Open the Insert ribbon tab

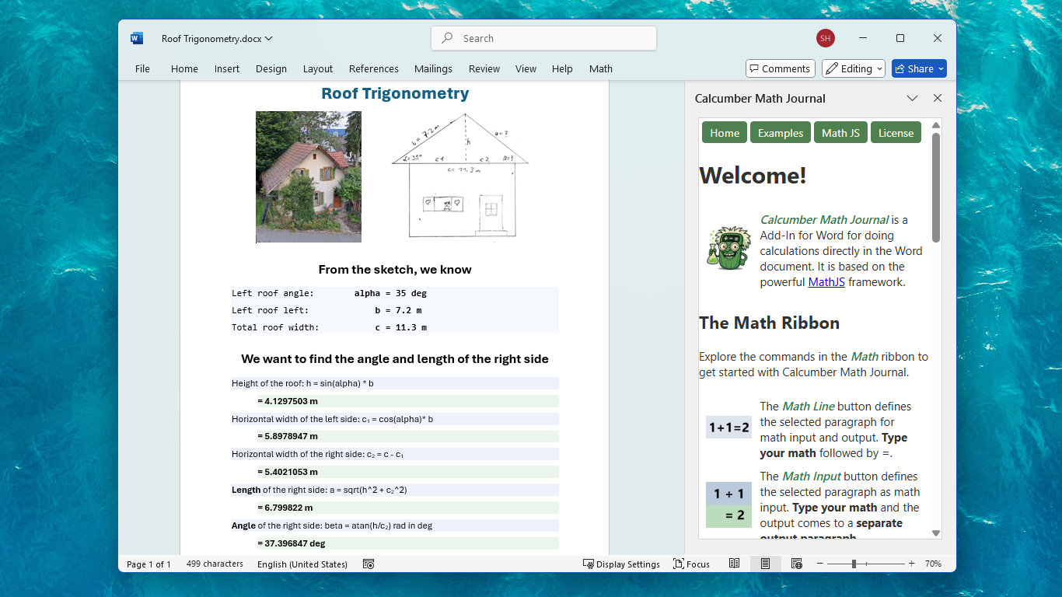pyautogui.click(x=227, y=68)
